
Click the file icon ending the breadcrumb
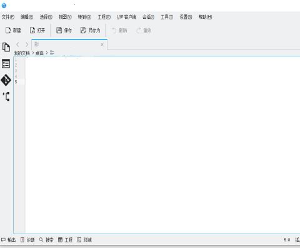tap(52, 53)
